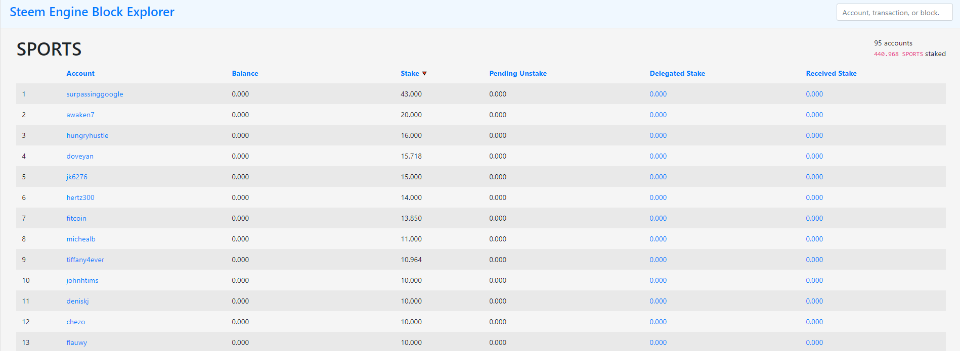Open the tiffany4ever account

pyautogui.click(x=85, y=260)
